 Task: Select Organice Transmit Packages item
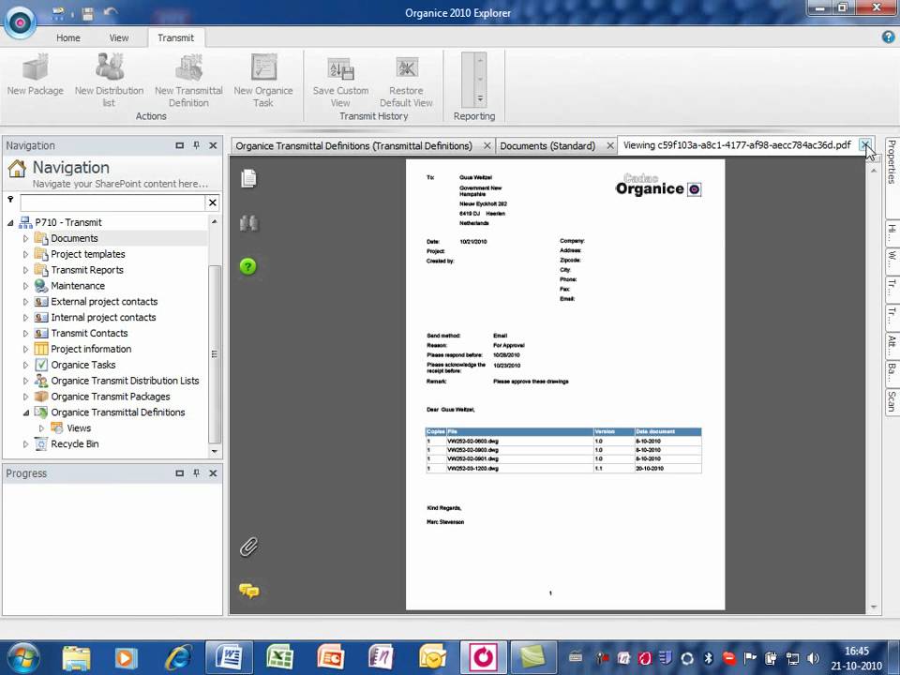(111, 397)
